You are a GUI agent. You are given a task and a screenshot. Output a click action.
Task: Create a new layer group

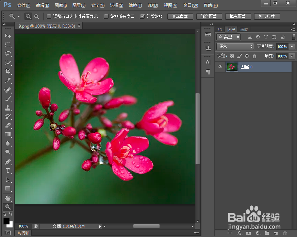267,233
